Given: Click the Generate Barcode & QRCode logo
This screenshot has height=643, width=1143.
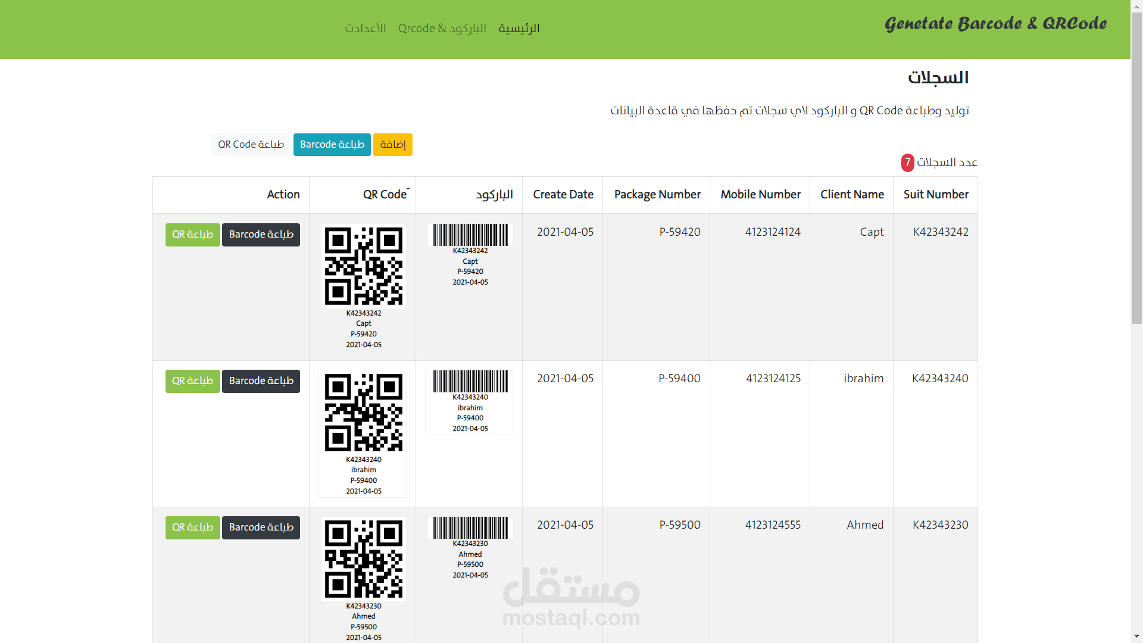Looking at the screenshot, I should (x=995, y=24).
